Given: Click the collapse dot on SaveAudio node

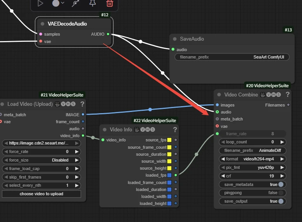Looking at the screenshot, I should (x=175, y=39).
